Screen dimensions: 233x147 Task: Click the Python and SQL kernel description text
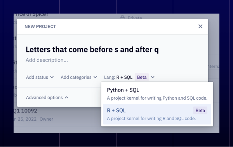pyautogui.click(x=157, y=98)
